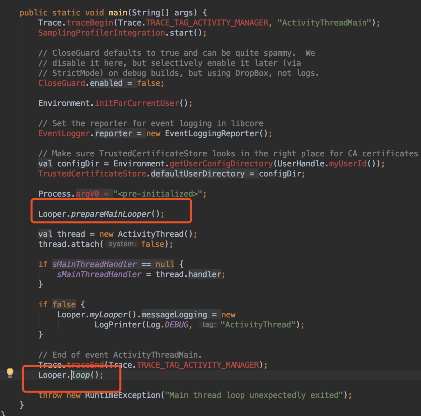421x416 pixels.
Task: Click 'getUserConfigDirectory' method call
Action: (x=221, y=164)
